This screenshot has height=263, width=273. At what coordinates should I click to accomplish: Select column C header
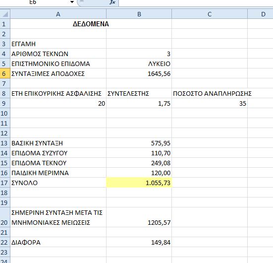210,14
